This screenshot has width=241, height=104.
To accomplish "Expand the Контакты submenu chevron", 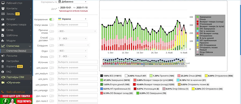I will pos(31,9).
